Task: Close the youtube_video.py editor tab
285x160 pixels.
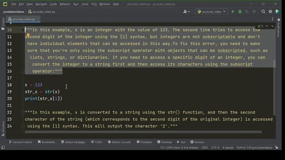Action: point(38,19)
